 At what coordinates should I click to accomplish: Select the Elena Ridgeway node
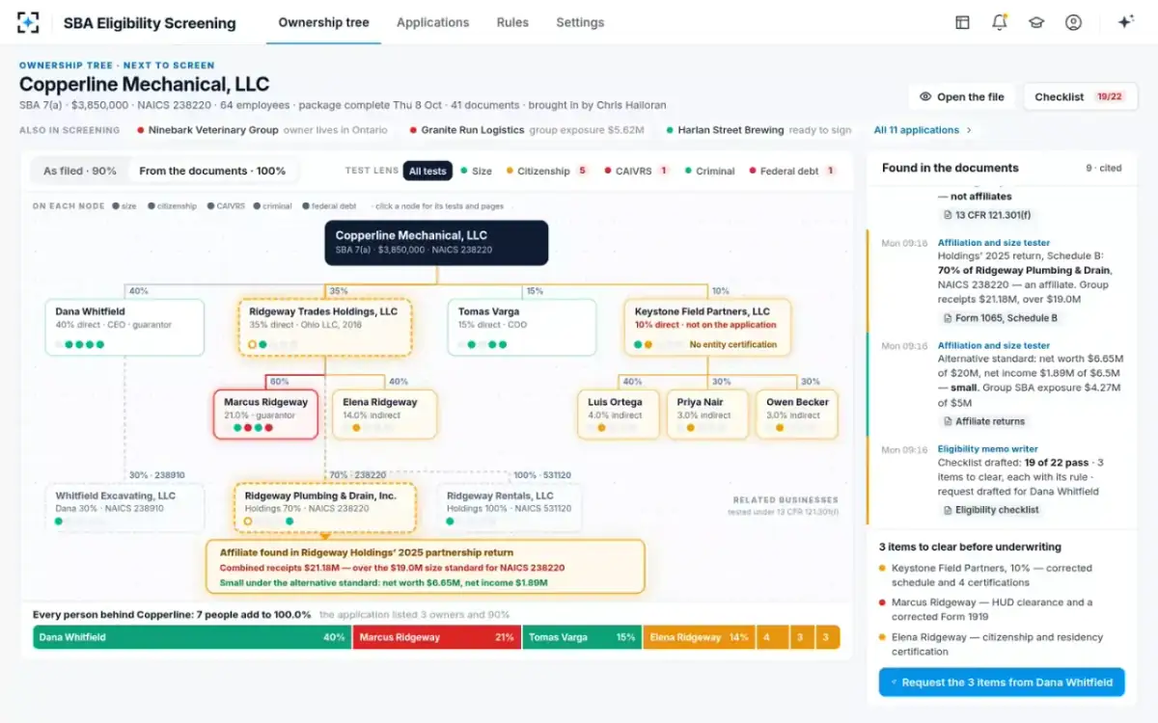(384, 415)
